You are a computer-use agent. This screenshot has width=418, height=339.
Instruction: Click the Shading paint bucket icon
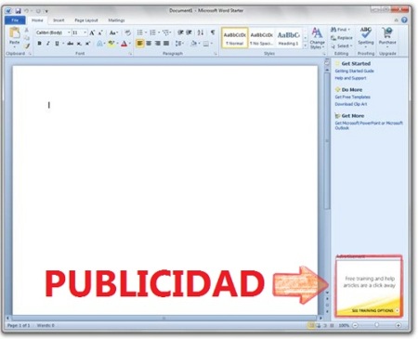click(194, 44)
